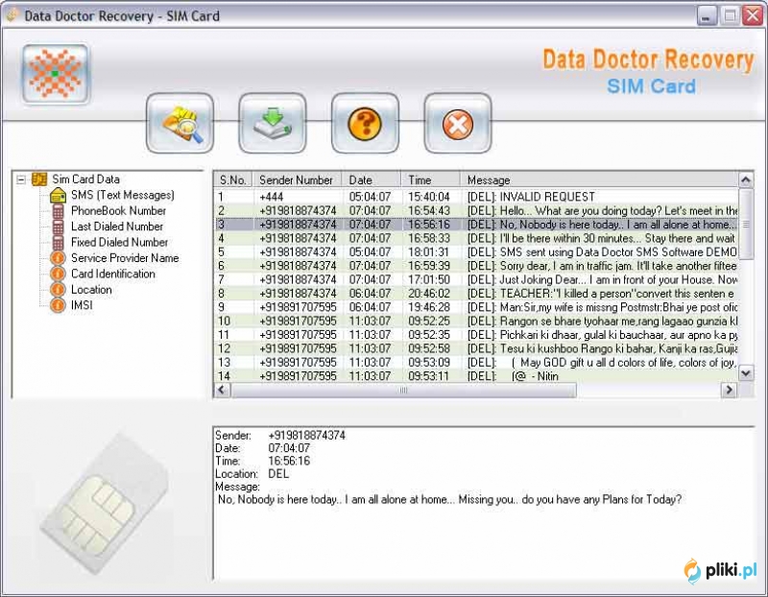Select message row 'I'll be there within 30 minutes'

[x=476, y=238]
